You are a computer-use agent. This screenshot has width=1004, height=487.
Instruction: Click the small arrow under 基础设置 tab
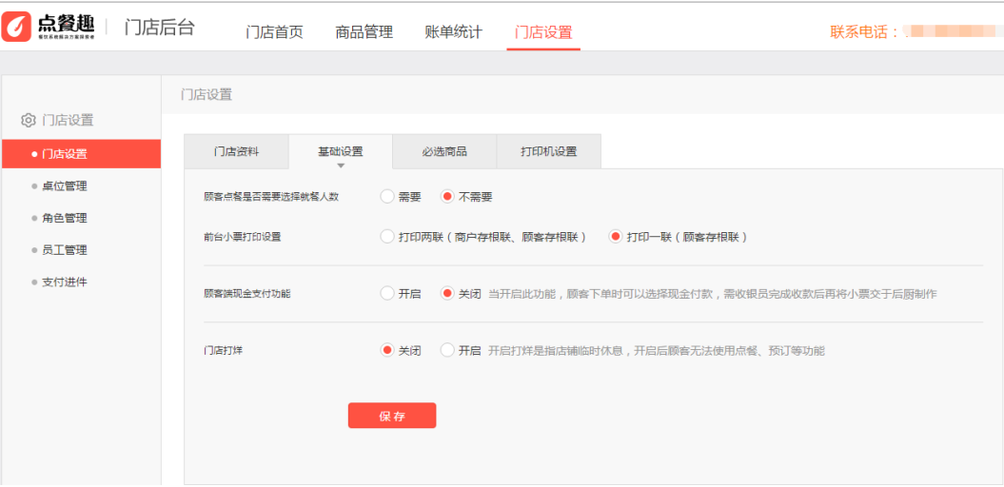341,166
